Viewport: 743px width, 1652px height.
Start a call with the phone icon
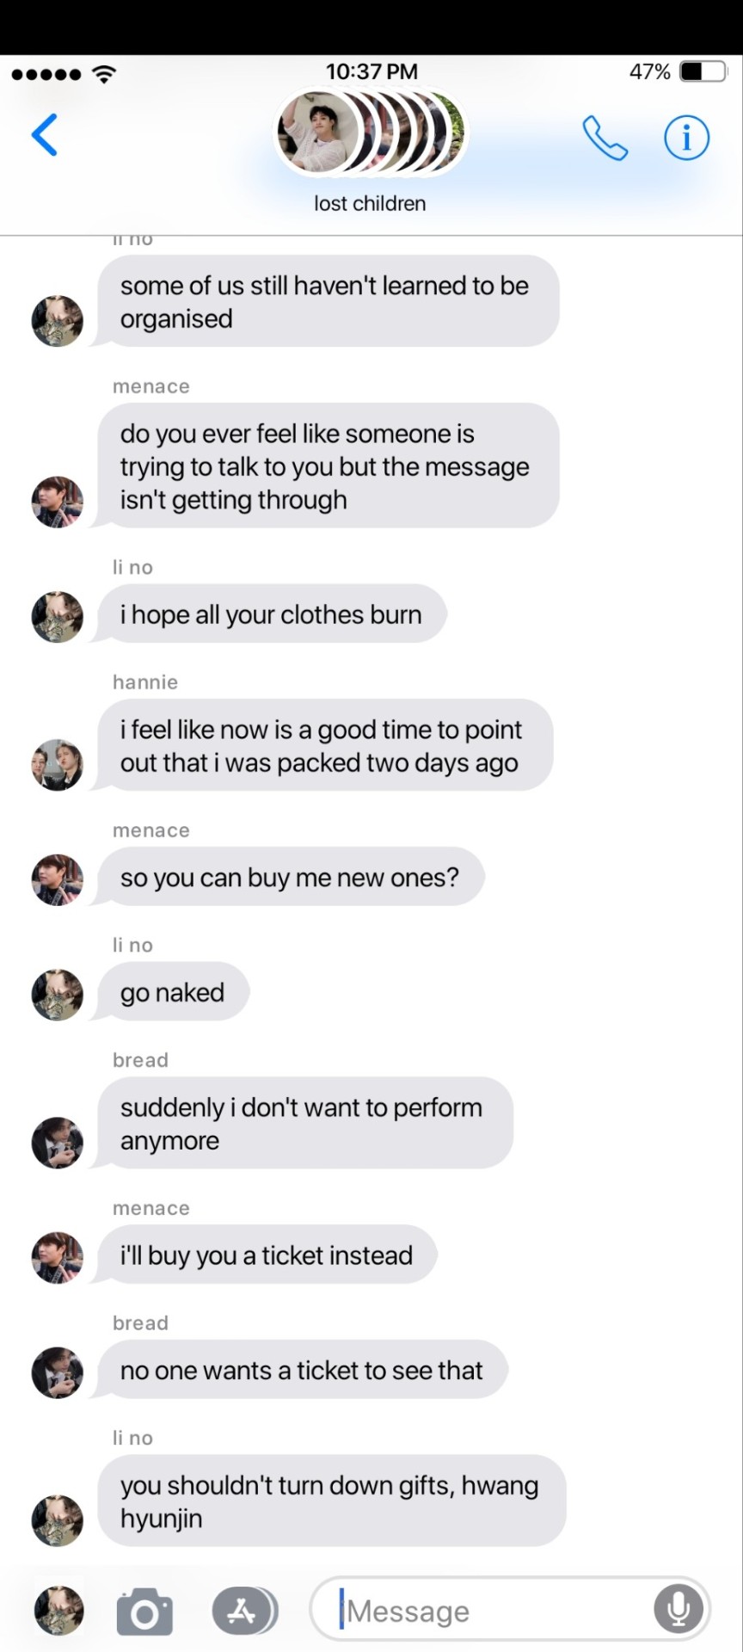pyautogui.click(x=605, y=138)
